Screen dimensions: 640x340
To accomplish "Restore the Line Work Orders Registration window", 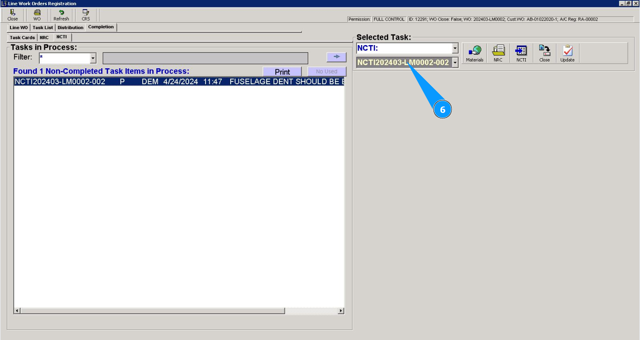I will pos(628,3).
